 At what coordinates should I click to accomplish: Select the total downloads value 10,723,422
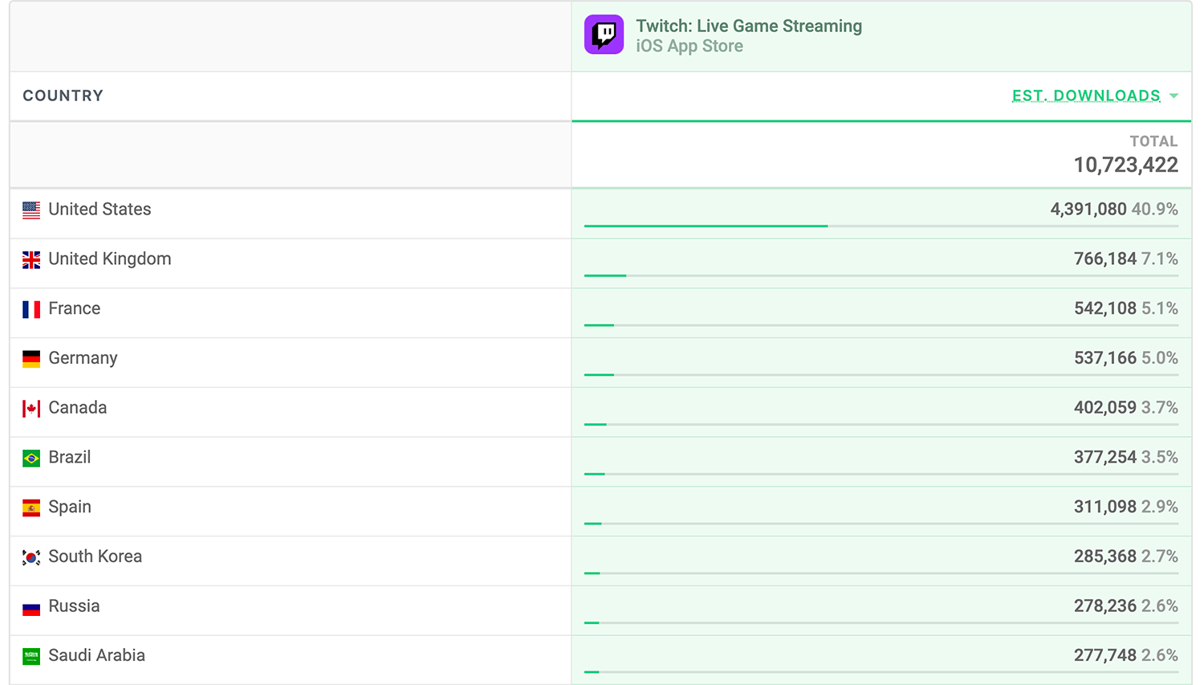coord(1125,165)
